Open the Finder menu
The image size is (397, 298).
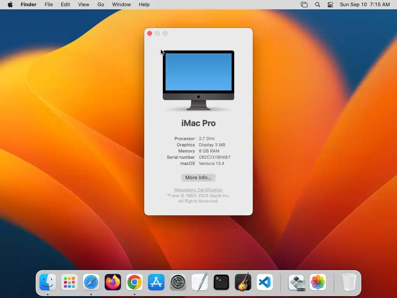coord(29,5)
